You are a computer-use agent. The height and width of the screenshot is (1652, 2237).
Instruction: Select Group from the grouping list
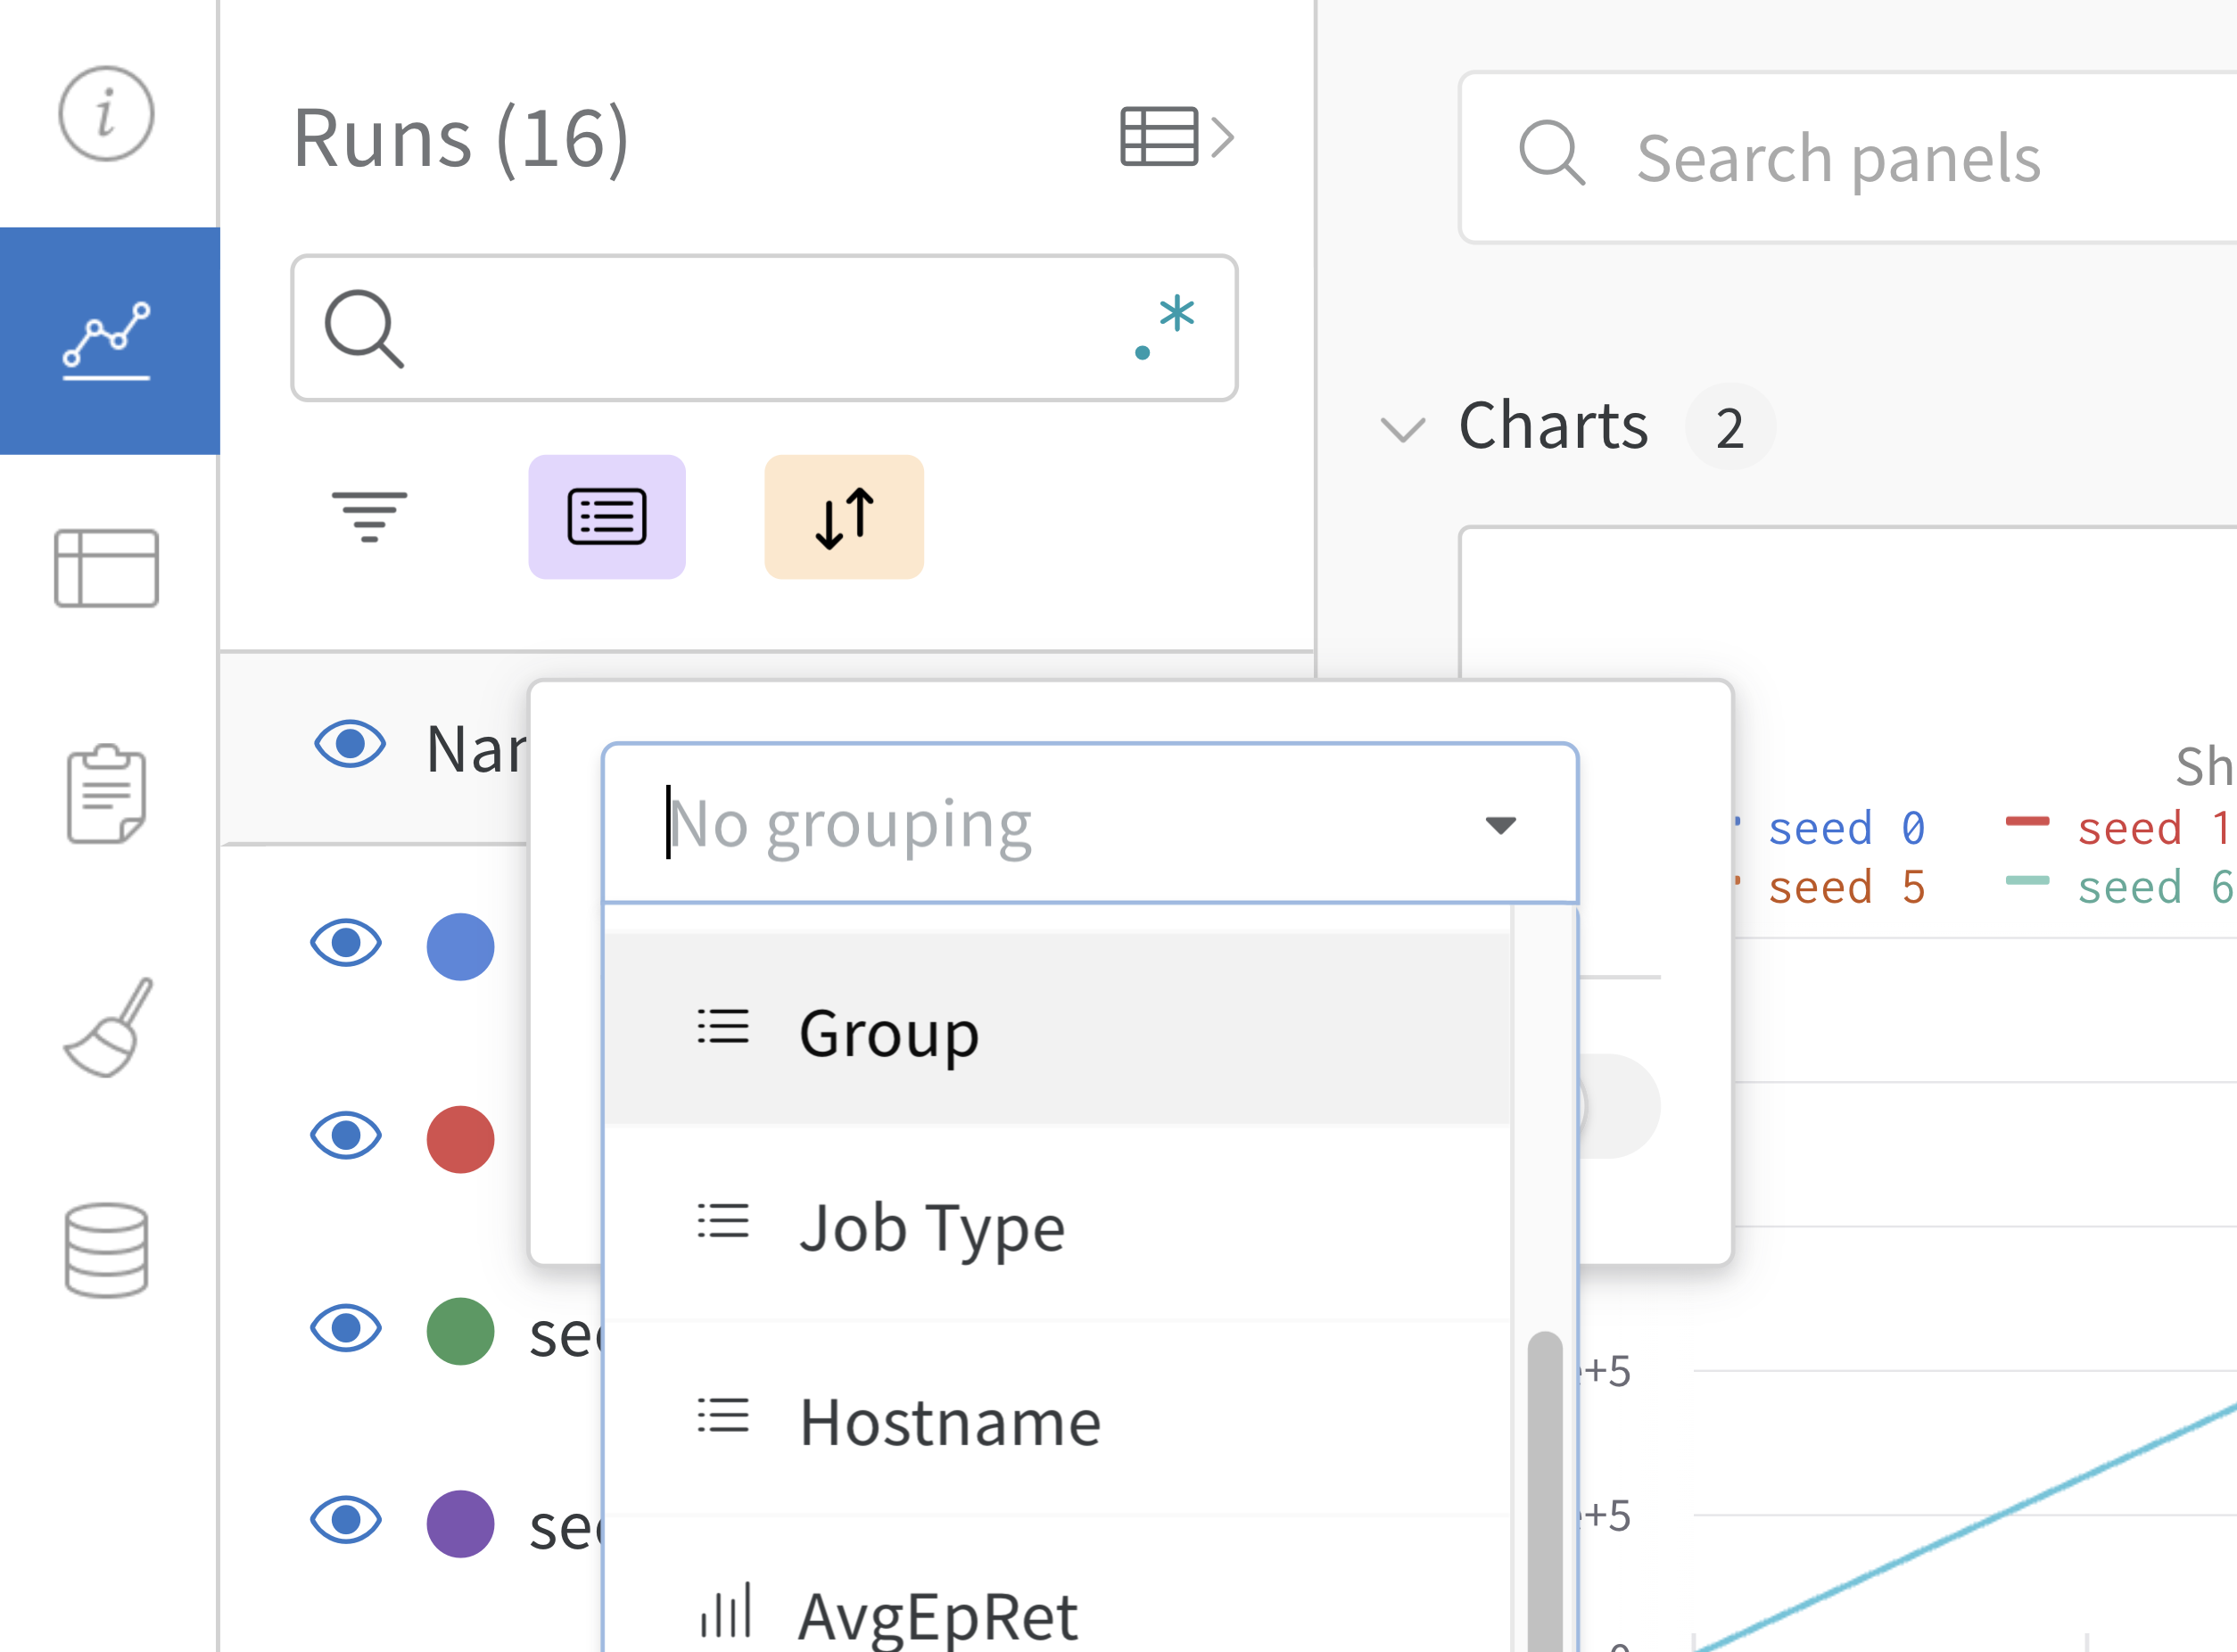click(x=889, y=1031)
